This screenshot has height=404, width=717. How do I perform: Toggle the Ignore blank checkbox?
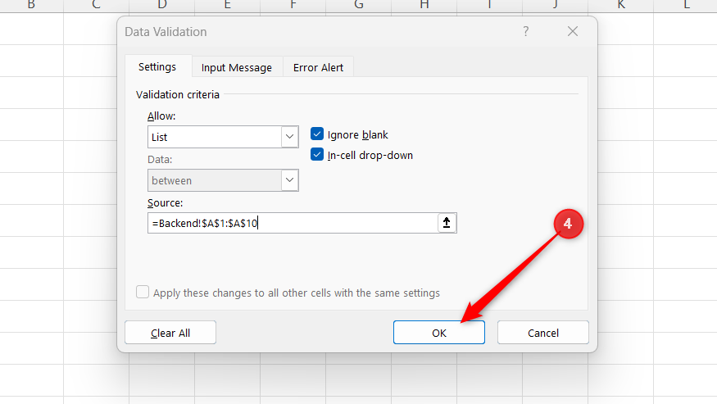(317, 134)
